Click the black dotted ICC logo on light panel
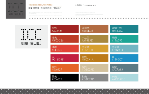Viewport: 149px width, 94px height. coord(31,37)
